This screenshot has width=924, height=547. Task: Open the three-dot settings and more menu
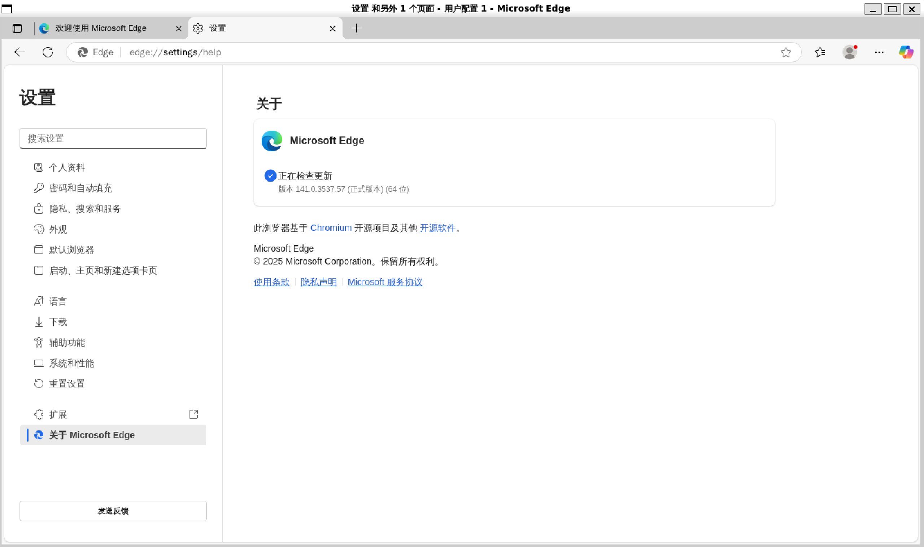[x=879, y=52]
